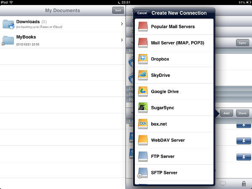Screen dimensions: 252x189
Task: Select box.net connection option
Action: pyautogui.click(x=174, y=124)
